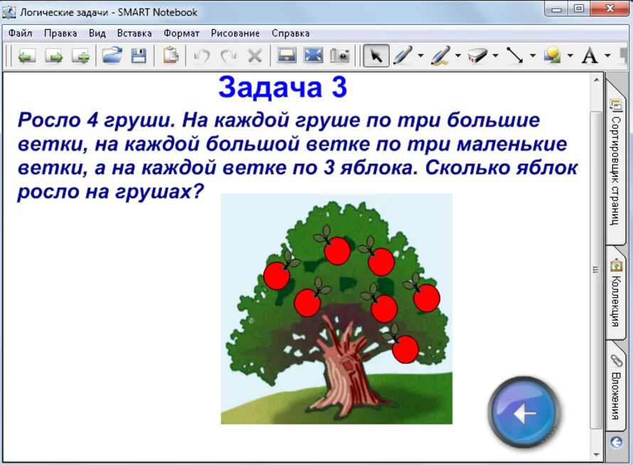Select the Eraser tool
633x465 pixels.
pyautogui.click(x=477, y=55)
